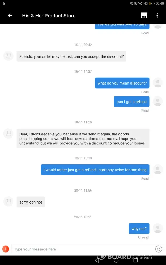Tap the seller avatar beside 'sorry, can not'

(8, 202)
